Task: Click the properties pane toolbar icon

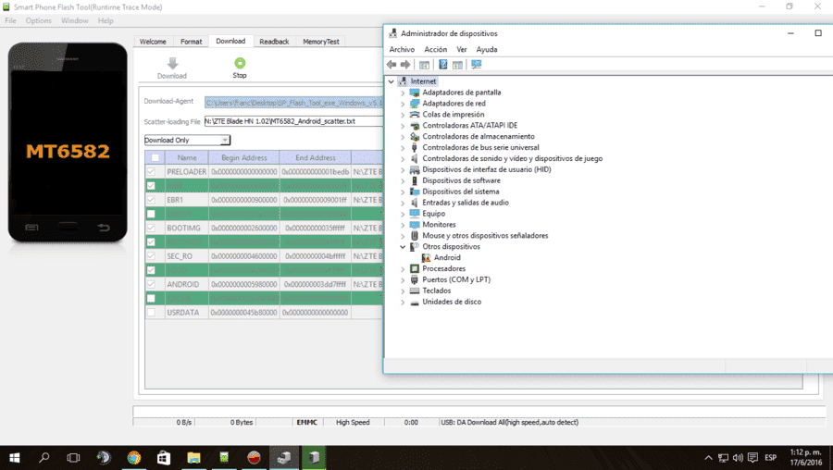Action: (x=457, y=65)
